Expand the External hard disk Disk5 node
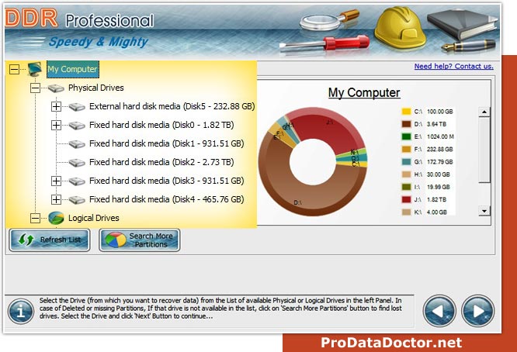The width and height of the screenshot is (517, 352). click(56, 107)
